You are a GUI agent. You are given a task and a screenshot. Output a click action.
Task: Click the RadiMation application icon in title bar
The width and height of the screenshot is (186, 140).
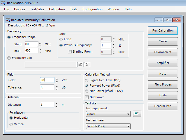[x=3, y=3]
